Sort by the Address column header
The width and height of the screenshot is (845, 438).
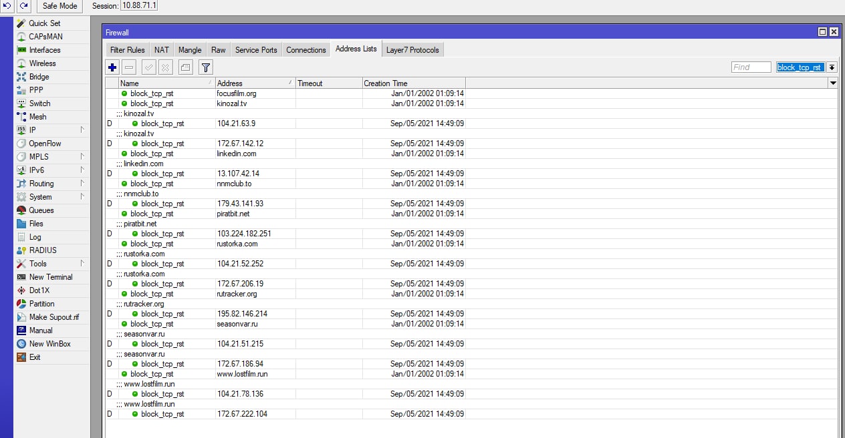coord(255,83)
